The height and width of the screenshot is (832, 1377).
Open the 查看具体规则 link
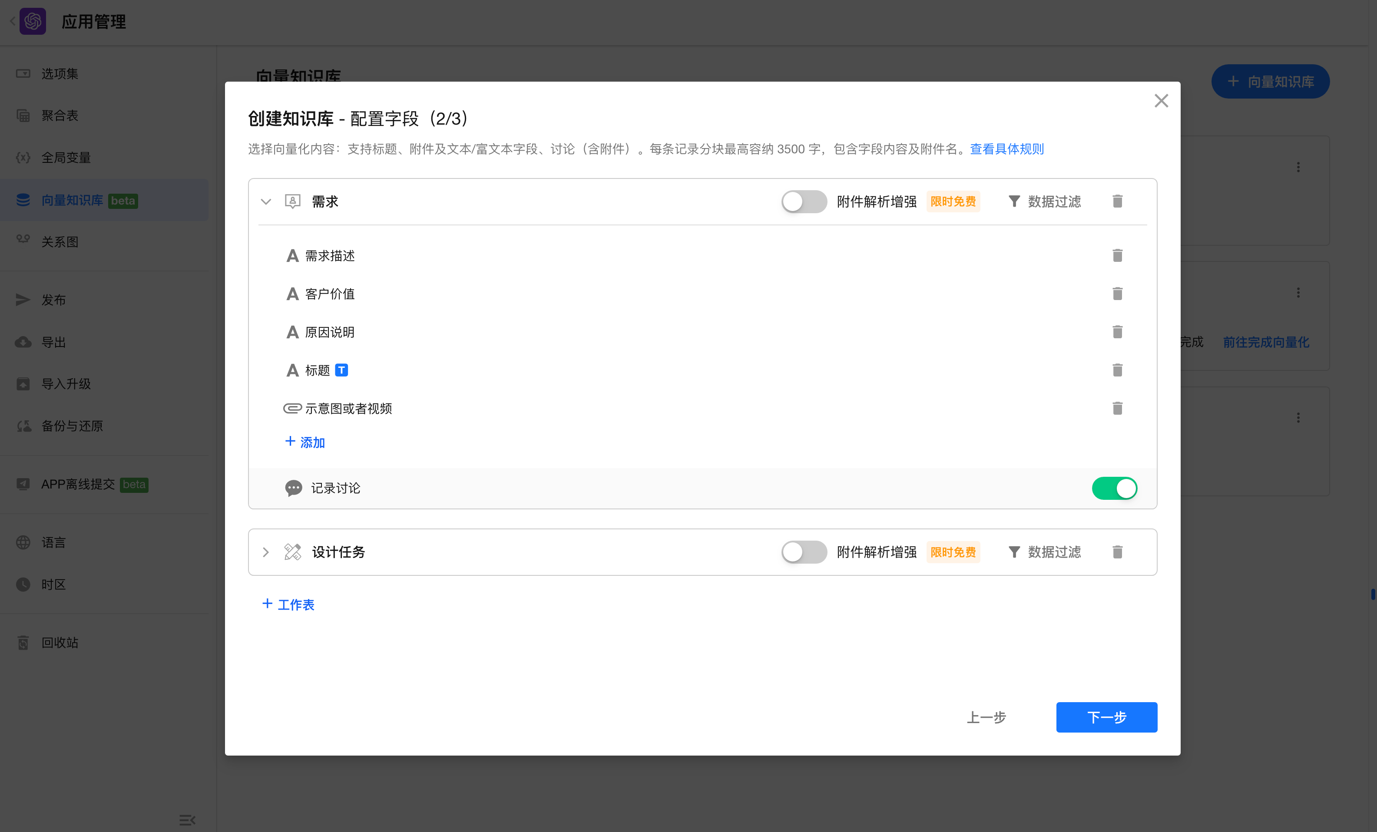coord(1006,149)
